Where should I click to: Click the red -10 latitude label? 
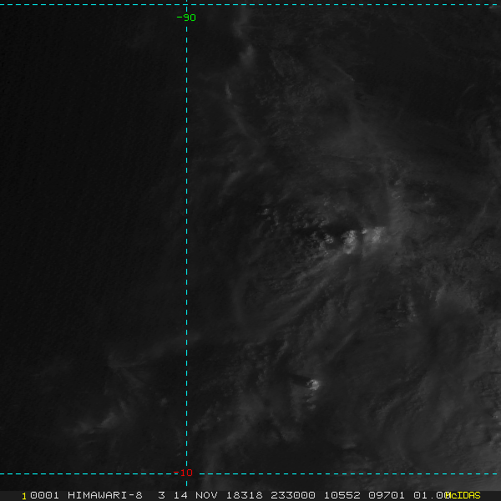[183, 473]
